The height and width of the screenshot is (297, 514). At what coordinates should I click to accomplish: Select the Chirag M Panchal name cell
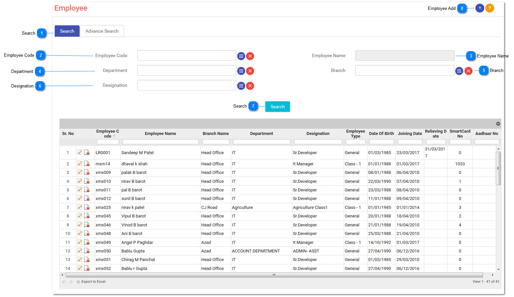(160, 260)
